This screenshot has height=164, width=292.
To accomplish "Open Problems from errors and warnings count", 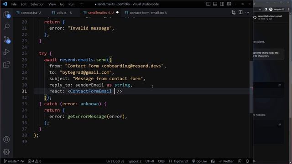I will pyautogui.click(x=35, y=161).
